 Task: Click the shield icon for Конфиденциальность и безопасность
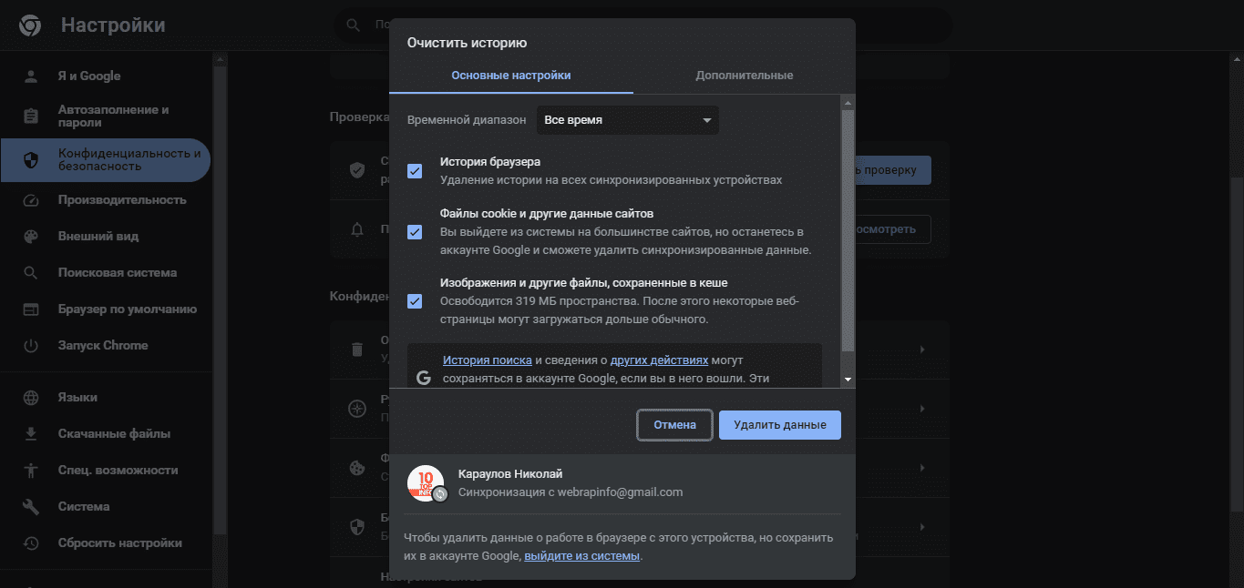point(31,160)
